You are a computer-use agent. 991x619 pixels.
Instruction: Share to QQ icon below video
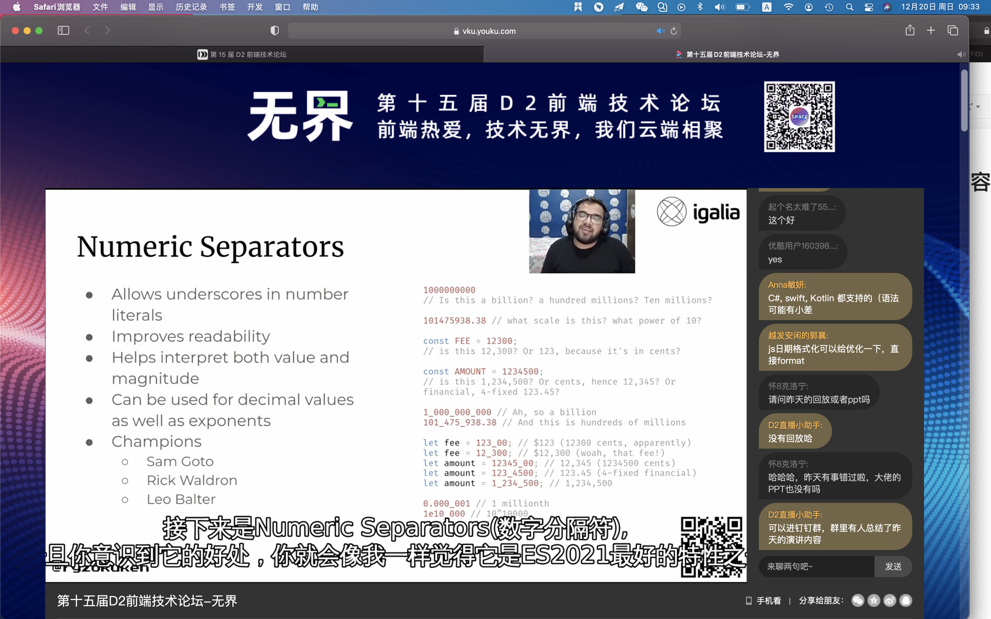click(906, 601)
